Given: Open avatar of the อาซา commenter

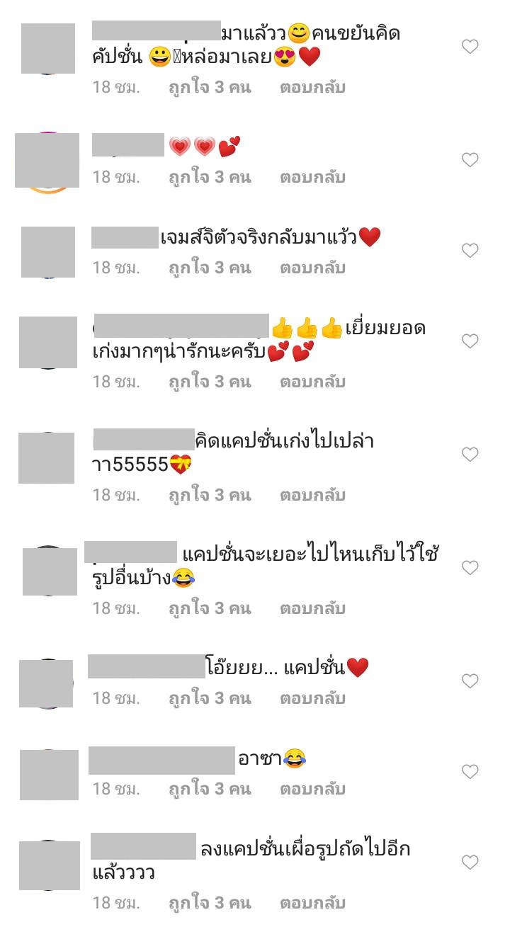Looking at the screenshot, I should (x=49, y=775).
